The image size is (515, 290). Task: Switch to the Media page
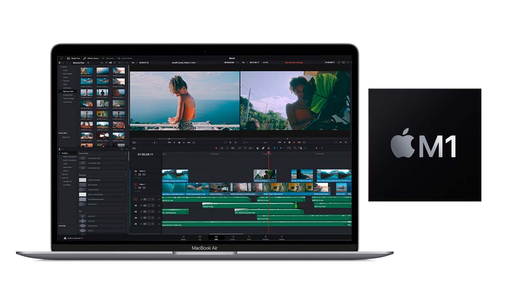click(183, 238)
